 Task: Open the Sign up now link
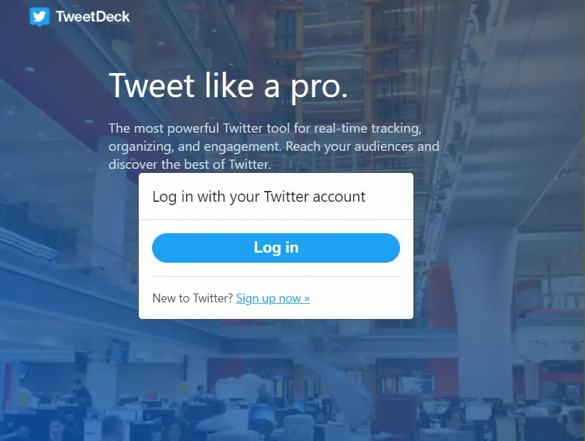(x=273, y=298)
